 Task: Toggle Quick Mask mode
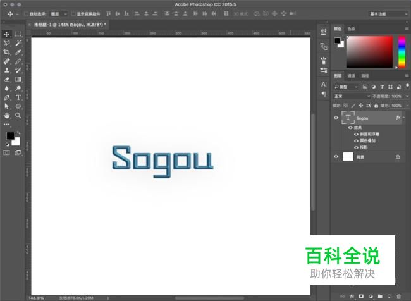click(x=6, y=153)
